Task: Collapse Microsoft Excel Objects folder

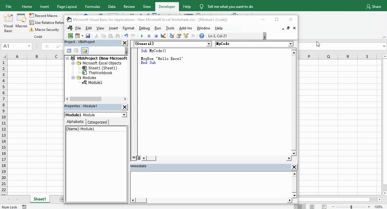Action: pos(73,63)
